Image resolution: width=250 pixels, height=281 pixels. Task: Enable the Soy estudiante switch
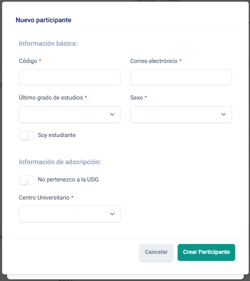tap(27, 135)
